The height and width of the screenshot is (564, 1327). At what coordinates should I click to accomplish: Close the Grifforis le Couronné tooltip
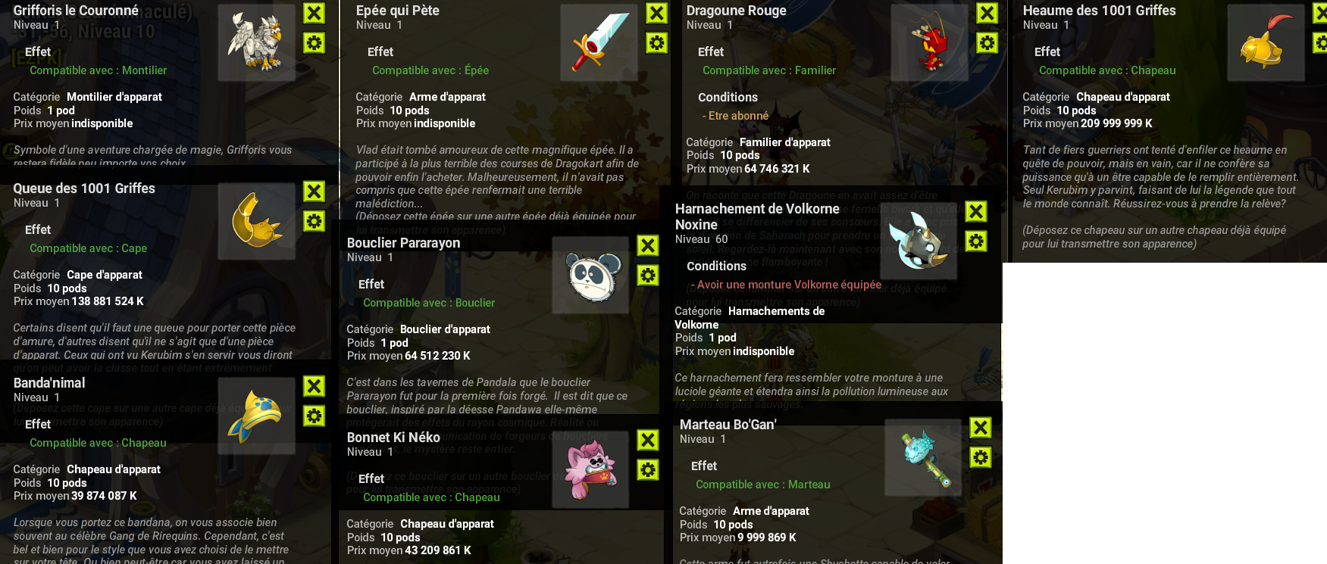point(314,13)
